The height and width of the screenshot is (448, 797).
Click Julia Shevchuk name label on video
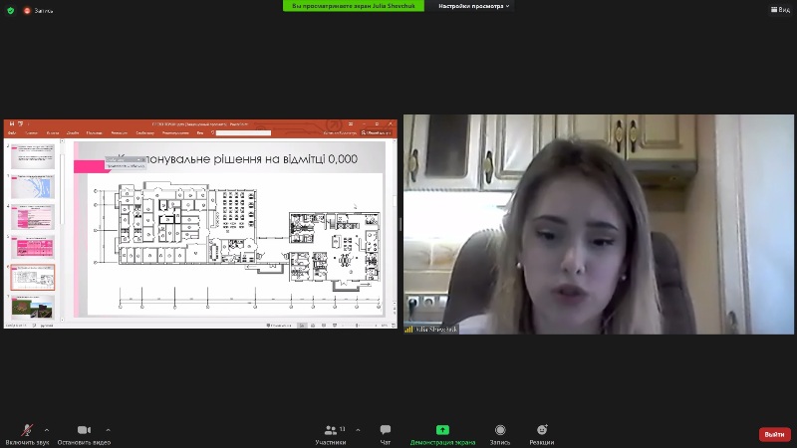point(435,330)
